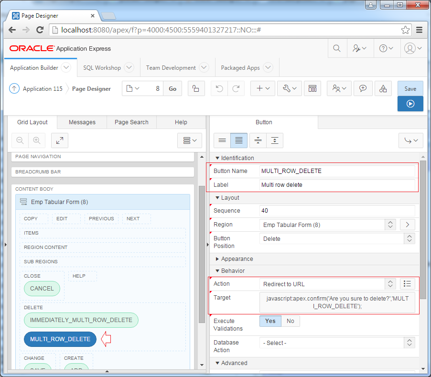Viewport: 431px width, 377px height.
Task: Expand the grid layout pane to full size
Action: click(60, 140)
